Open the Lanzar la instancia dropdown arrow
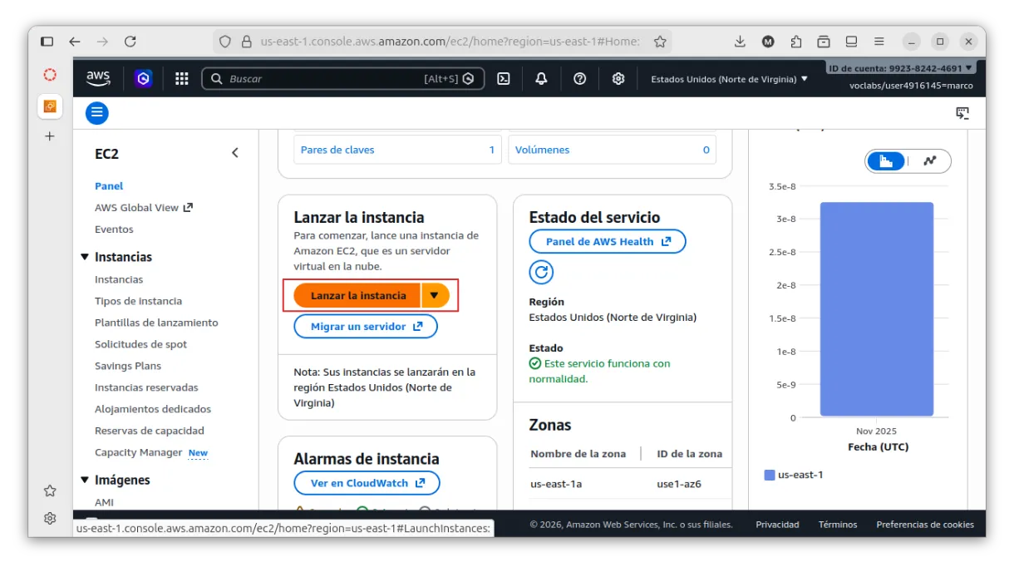Image resolution: width=1014 pixels, height=567 pixels. 435,295
